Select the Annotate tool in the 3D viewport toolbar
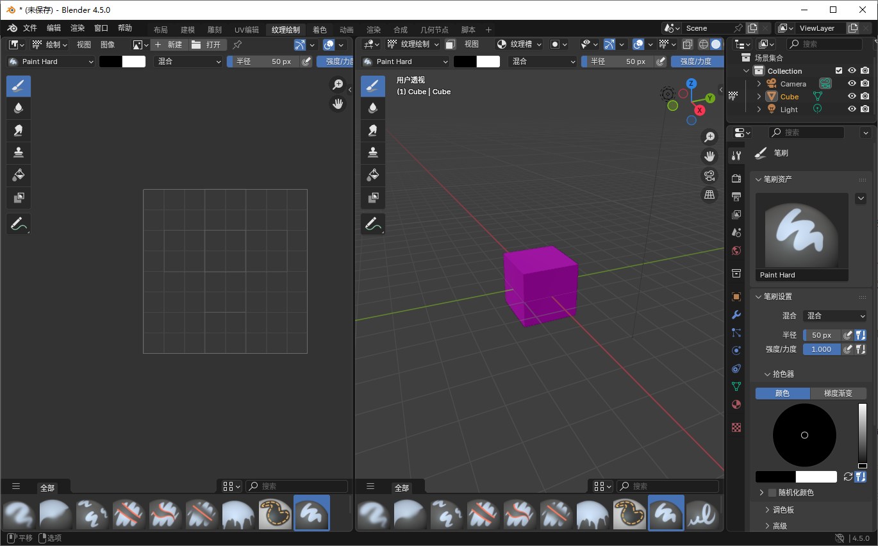The width and height of the screenshot is (878, 546). tap(373, 224)
